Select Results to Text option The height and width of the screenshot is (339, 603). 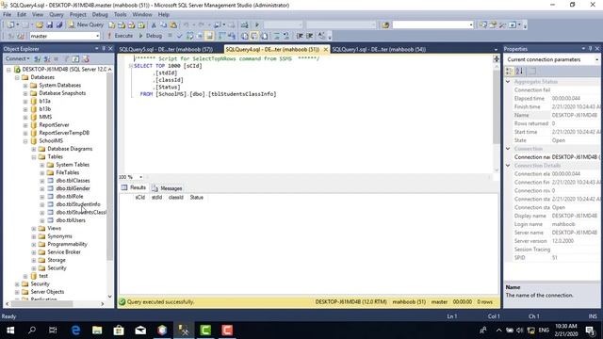[x=245, y=36]
